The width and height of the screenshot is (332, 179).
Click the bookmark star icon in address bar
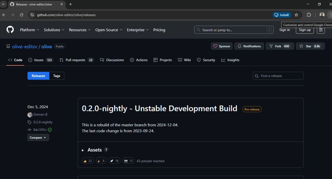click(296, 15)
